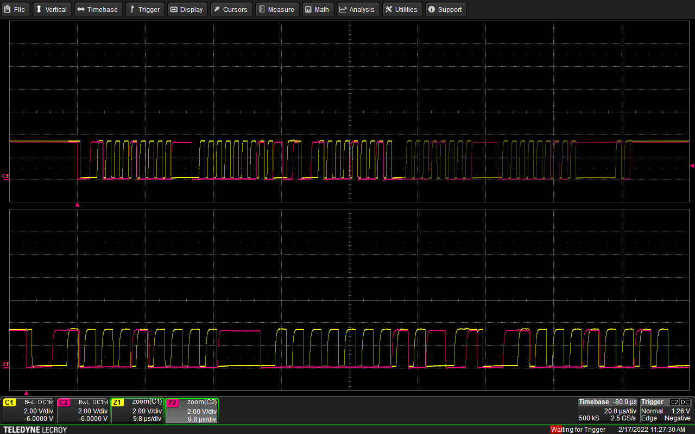
Task: Toggle trigger coupling DC indicator
Action: (x=686, y=402)
